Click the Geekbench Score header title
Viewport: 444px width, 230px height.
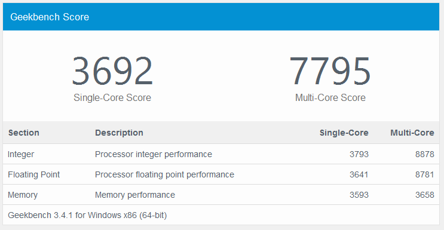click(50, 17)
